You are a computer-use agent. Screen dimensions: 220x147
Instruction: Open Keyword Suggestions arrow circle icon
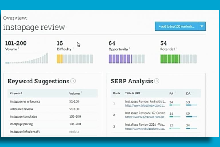click(x=73, y=81)
